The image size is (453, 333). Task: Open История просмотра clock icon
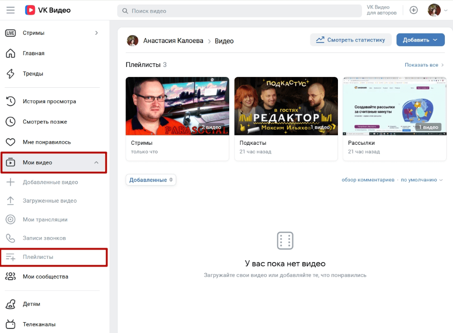pos(10,101)
